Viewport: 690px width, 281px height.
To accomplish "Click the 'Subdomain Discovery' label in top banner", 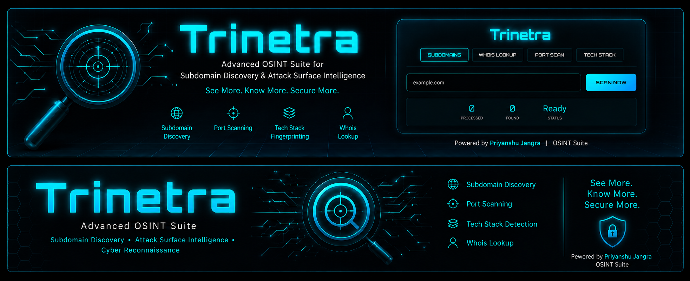I will (x=177, y=132).
